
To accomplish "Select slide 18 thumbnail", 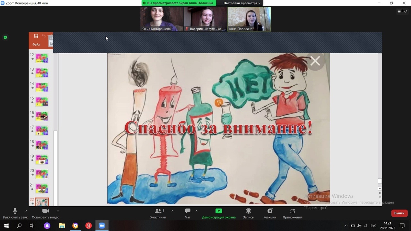I will click(42, 145).
